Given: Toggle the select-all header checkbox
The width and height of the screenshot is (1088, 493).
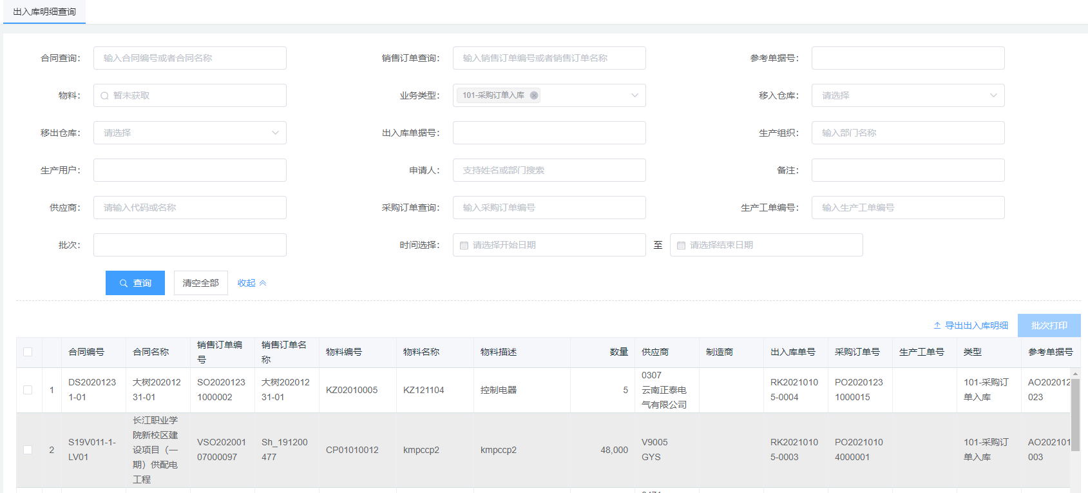Looking at the screenshot, I should point(28,352).
